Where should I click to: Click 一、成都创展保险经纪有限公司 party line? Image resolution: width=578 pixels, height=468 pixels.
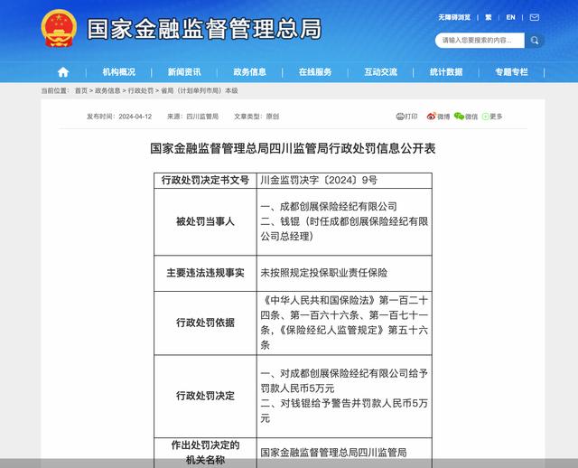(329, 207)
